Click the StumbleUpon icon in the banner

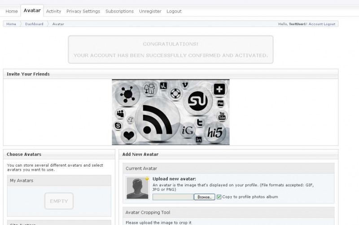(198, 101)
